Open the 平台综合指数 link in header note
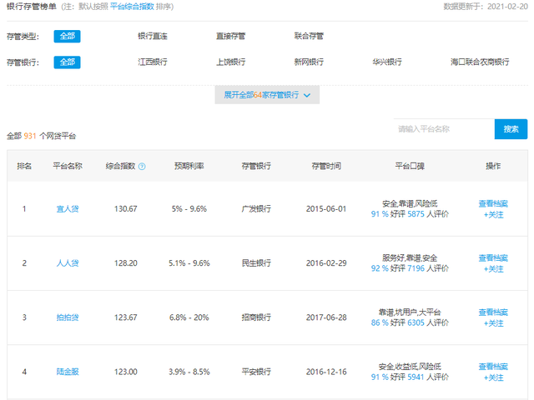The height and width of the screenshot is (400, 534). tap(132, 7)
